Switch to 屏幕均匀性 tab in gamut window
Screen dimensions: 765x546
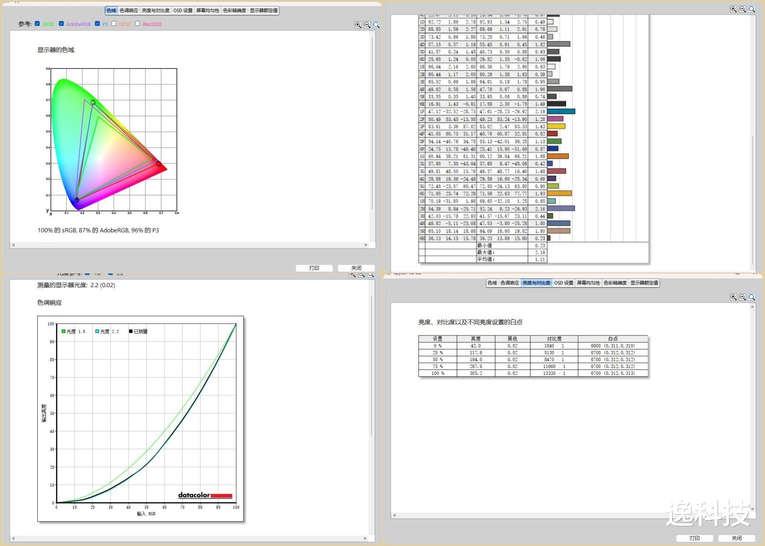tap(208, 10)
